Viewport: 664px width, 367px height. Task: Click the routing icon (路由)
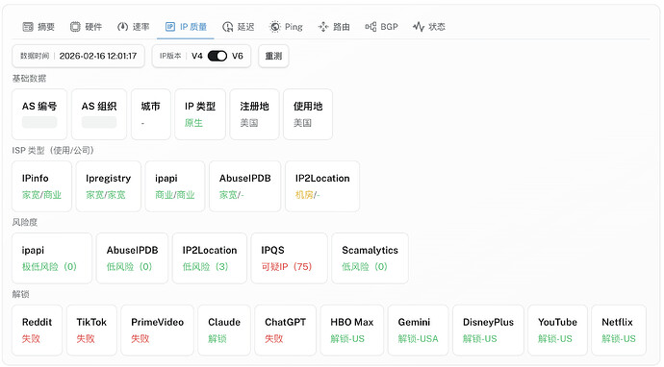coord(323,27)
